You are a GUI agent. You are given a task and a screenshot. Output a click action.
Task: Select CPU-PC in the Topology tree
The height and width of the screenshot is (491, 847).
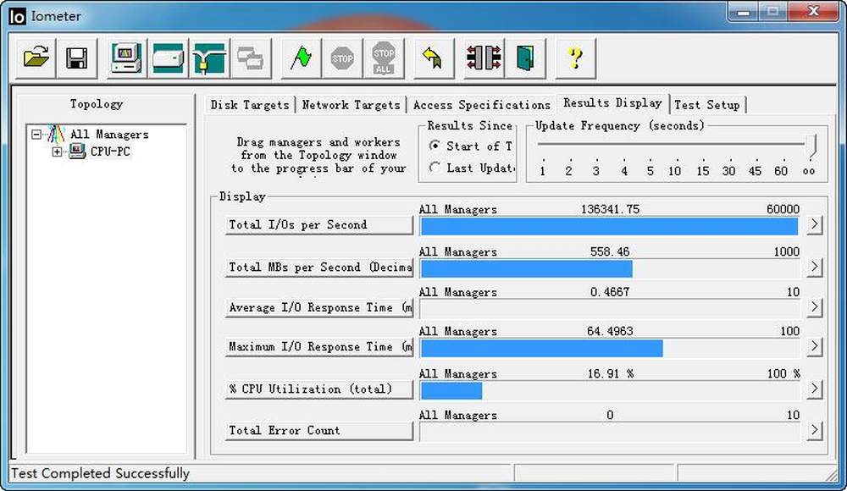pyautogui.click(x=110, y=152)
